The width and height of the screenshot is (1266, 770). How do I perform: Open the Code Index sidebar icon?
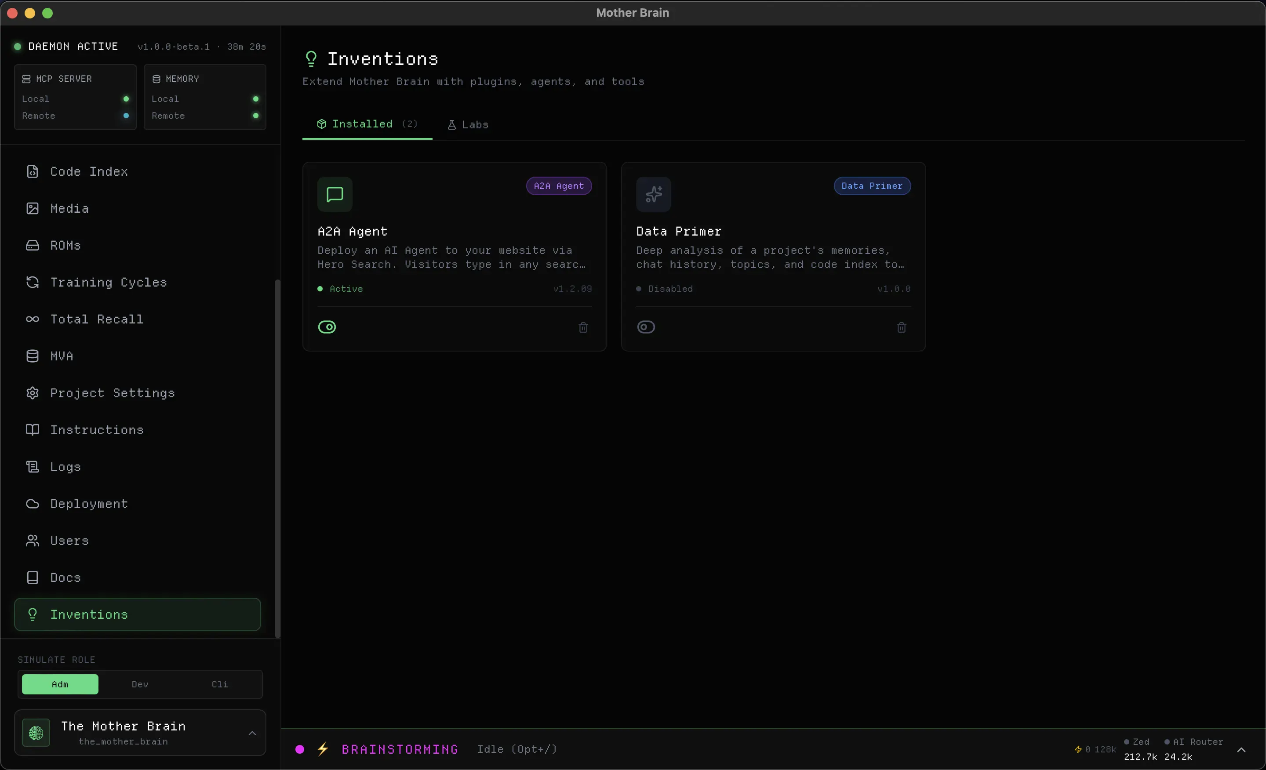point(33,171)
